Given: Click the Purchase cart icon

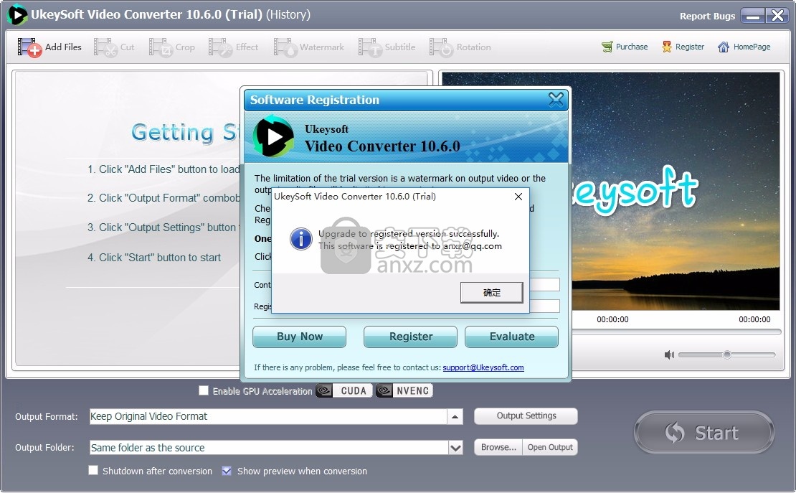Looking at the screenshot, I should [x=607, y=47].
